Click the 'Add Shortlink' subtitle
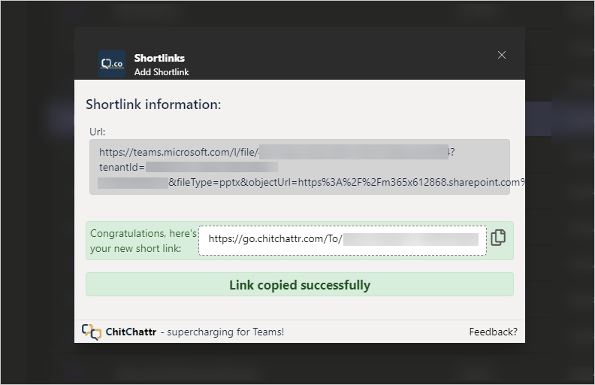This screenshot has height=385, width=595. [x=162, y=72]
